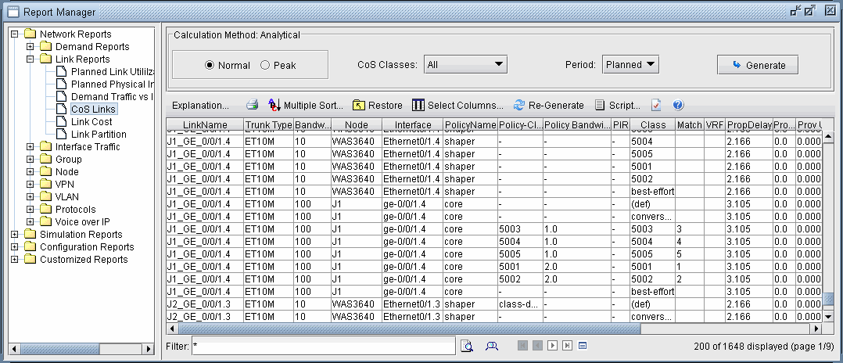Click the Print icon in the toolbar

click(x=252, y=105)
